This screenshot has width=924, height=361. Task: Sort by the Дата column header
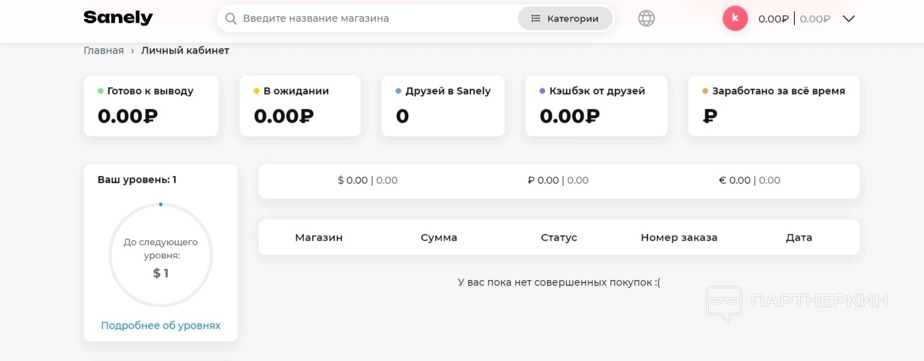[x=799, y=237]
